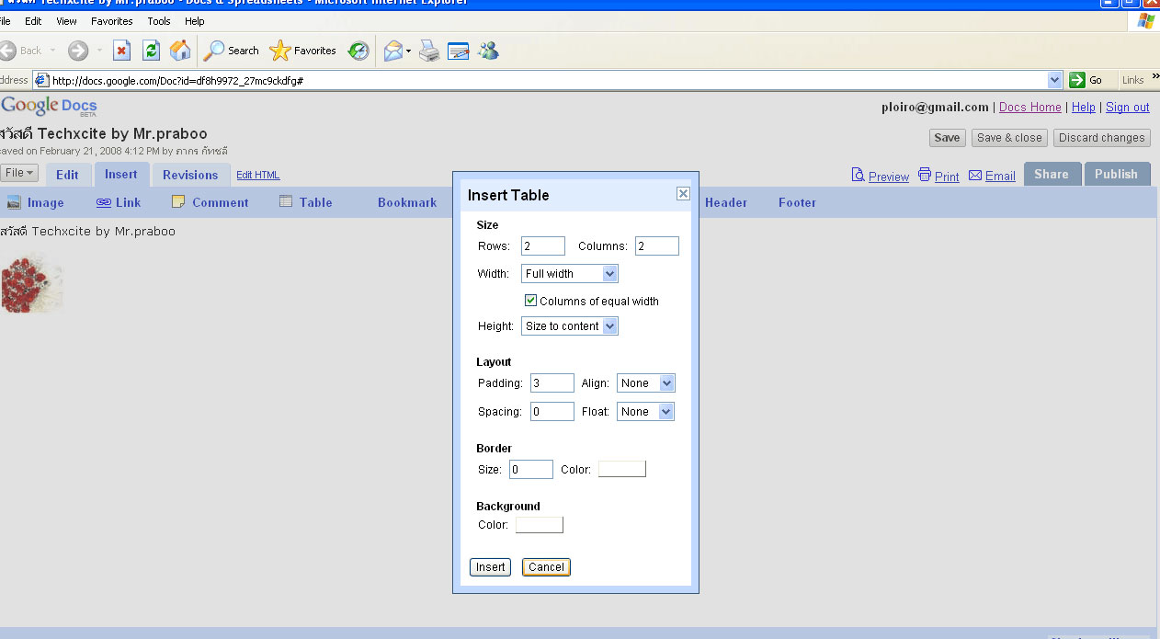Pick the Border color swatch
This screenshot has width=1160, height=639.
click(x=622, y=470)
